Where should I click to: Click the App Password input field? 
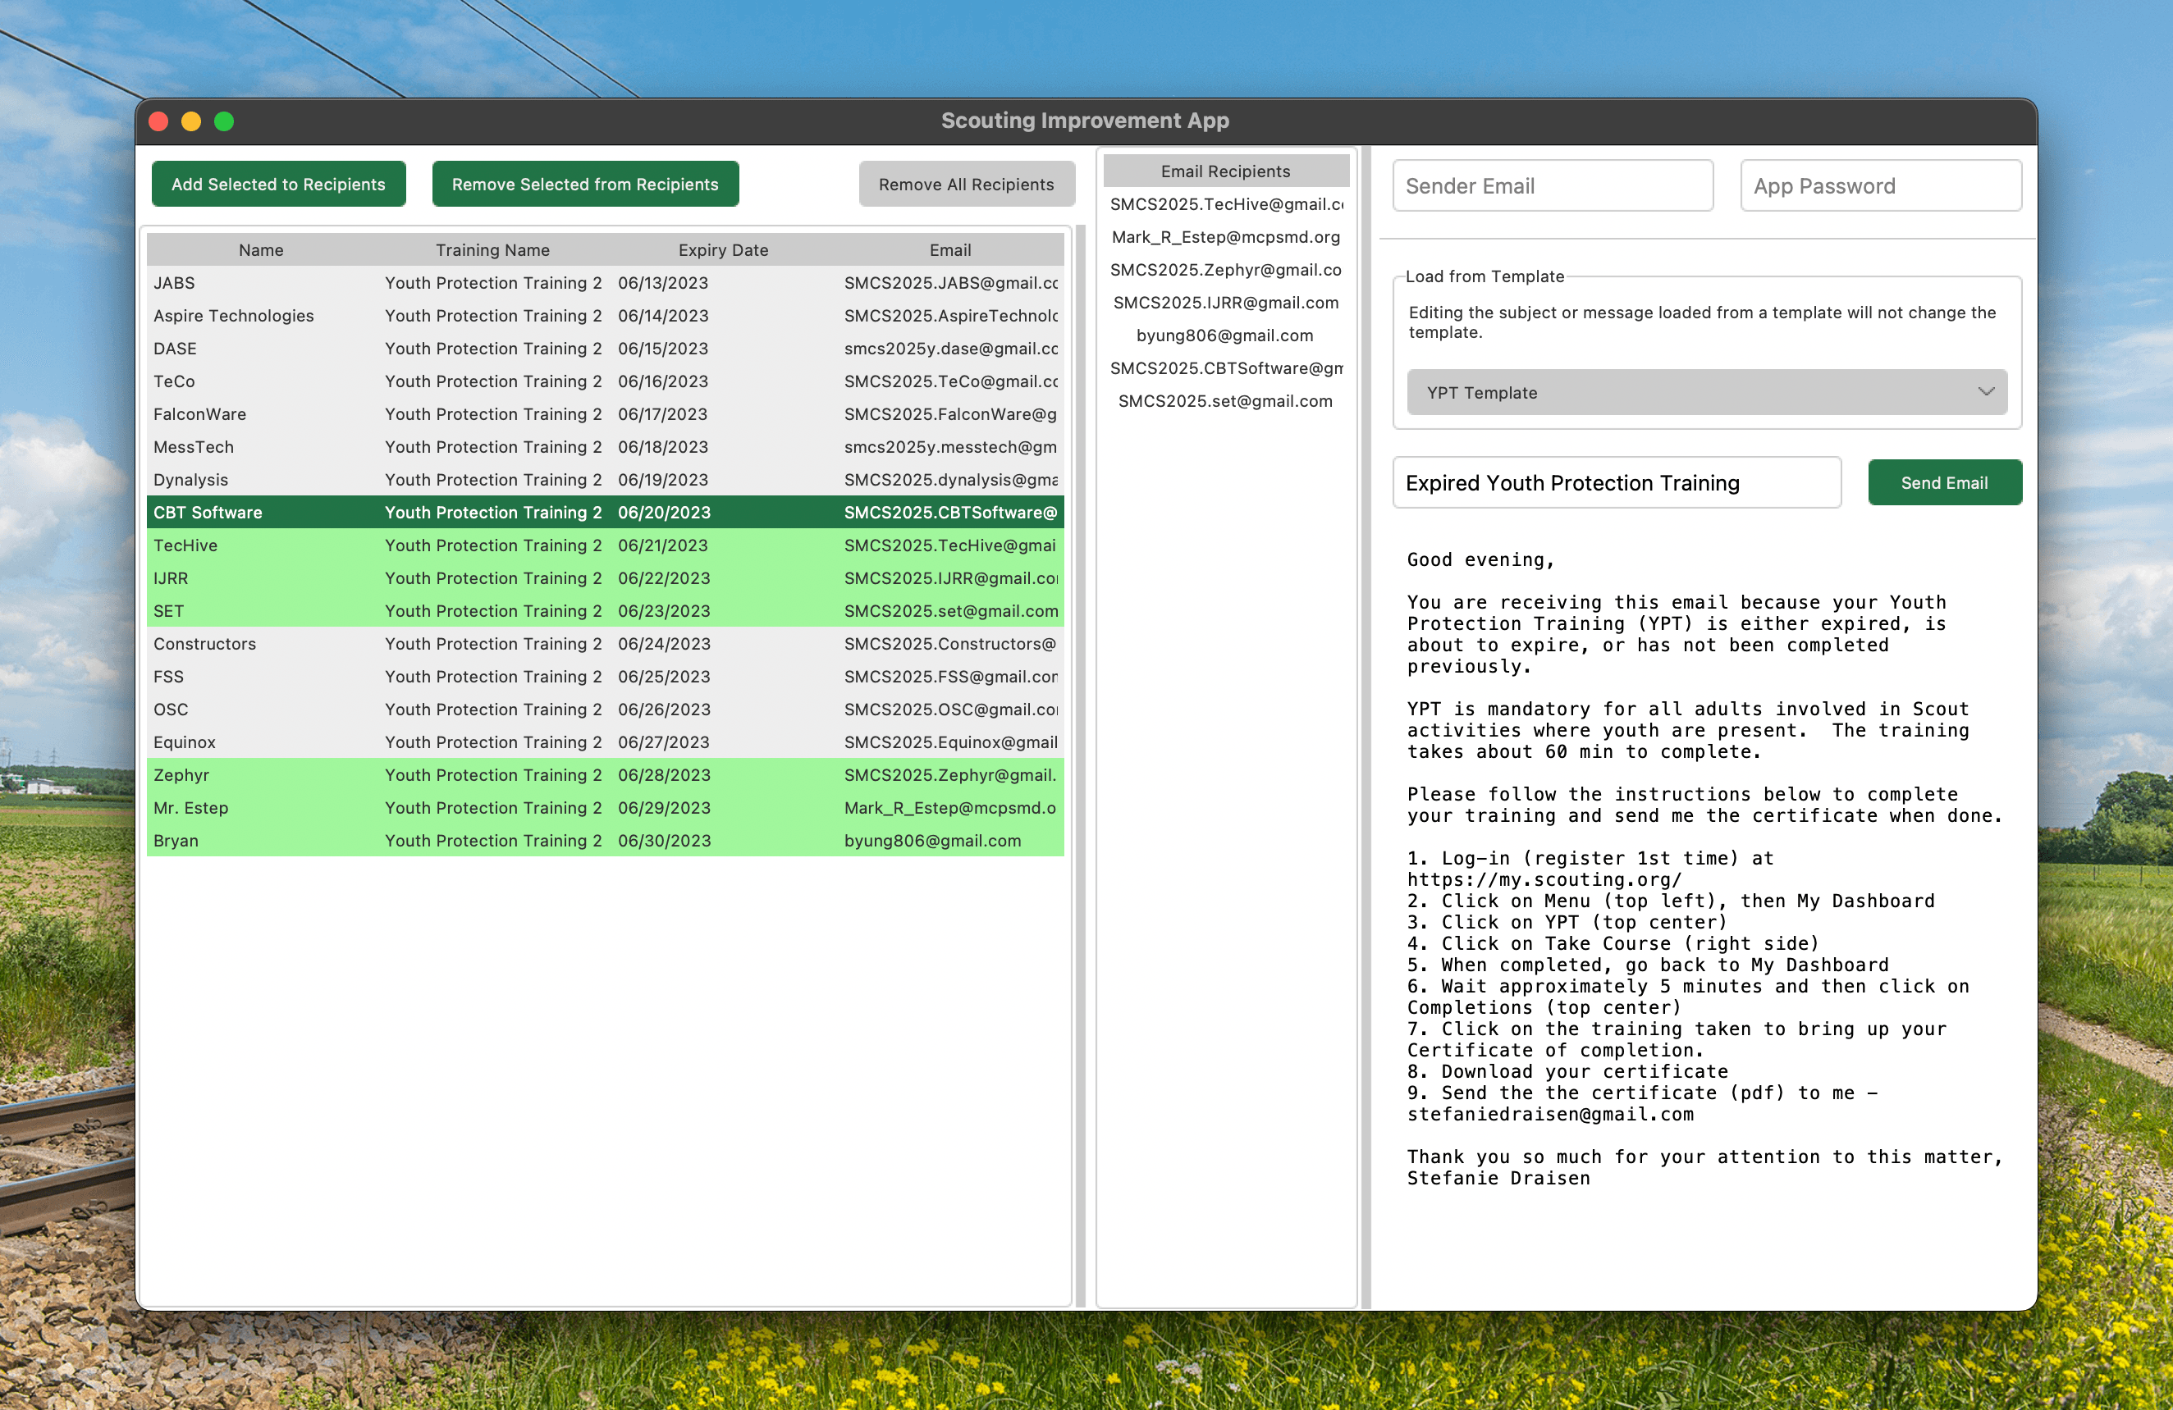coord(1880,185)
